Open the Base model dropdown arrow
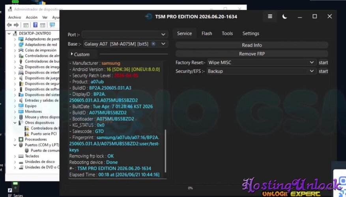The image size is (346, 197). pyautogui.click(x=163, y=44)
